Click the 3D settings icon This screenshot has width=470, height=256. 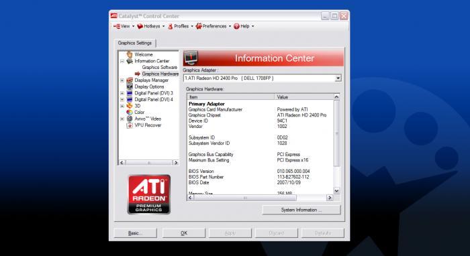pyautogui.click(x=130, y=106)
